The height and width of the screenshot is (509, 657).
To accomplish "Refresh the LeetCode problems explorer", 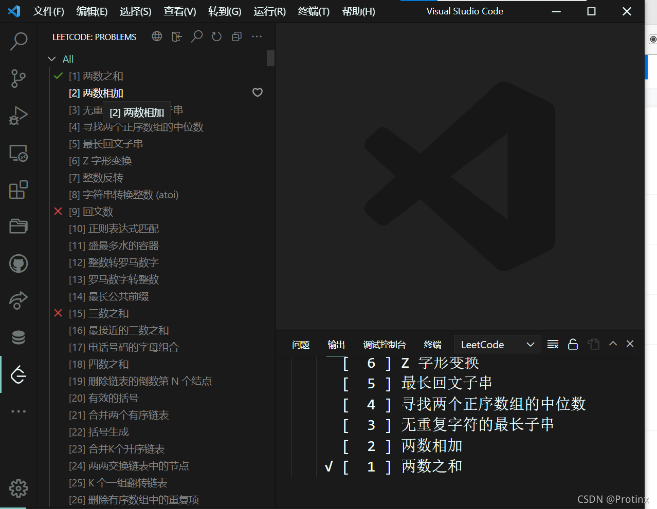I will coord(216,36).
